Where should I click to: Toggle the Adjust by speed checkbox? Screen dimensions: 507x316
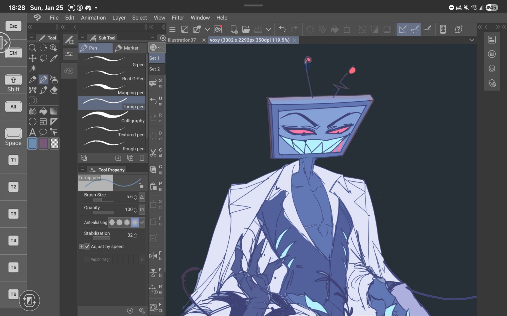[x=87, y=246]
